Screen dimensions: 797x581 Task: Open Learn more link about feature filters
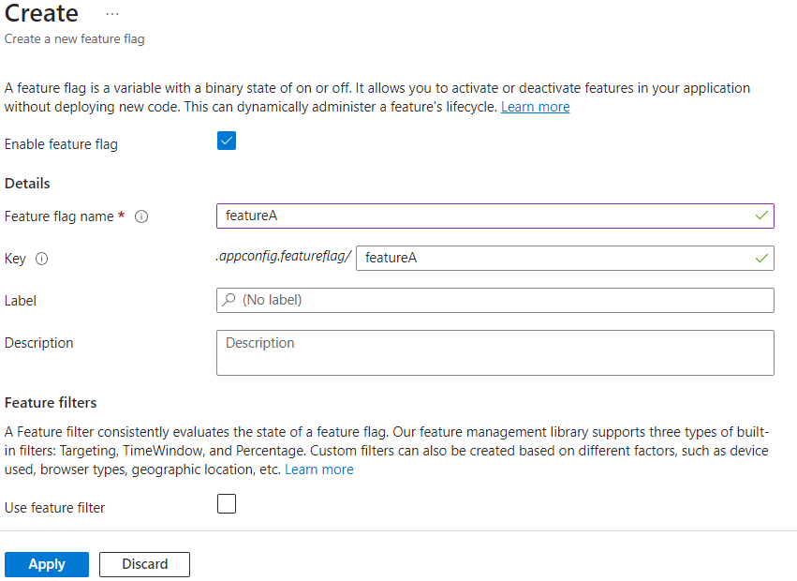tap(318, 469)
